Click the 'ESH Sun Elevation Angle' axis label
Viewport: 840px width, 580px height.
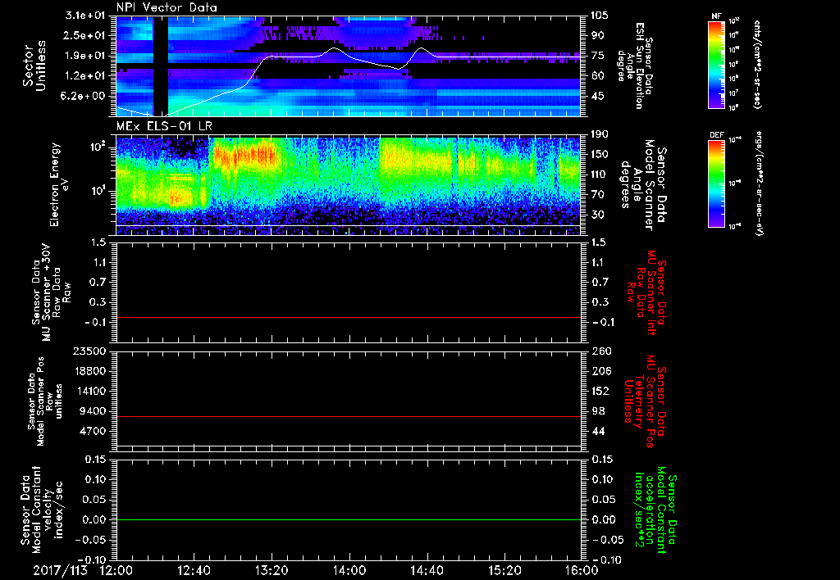[x=636, y=66]
